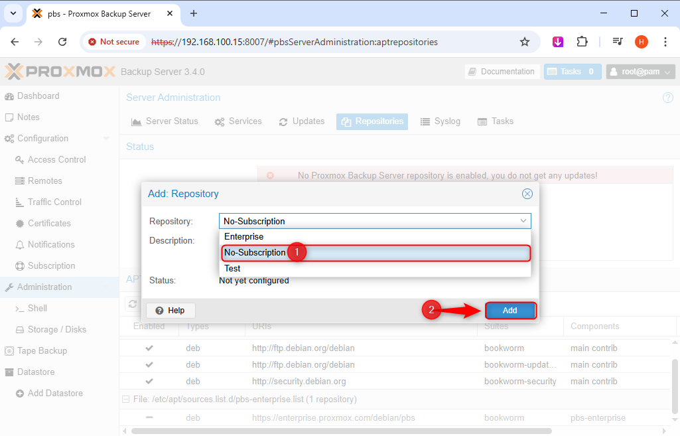Click the vertical scrollbar of repository list
The height and width of the screenshot is (436, 680).
675,386
